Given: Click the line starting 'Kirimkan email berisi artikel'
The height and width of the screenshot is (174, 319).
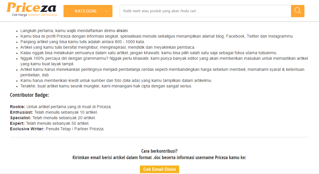Looking at the screenshot, I should (159, 157).
